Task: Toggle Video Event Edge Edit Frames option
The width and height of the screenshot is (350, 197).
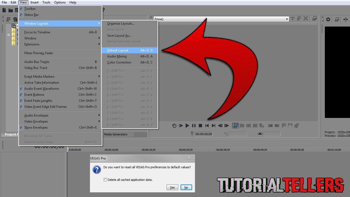Action: [60, 107]
